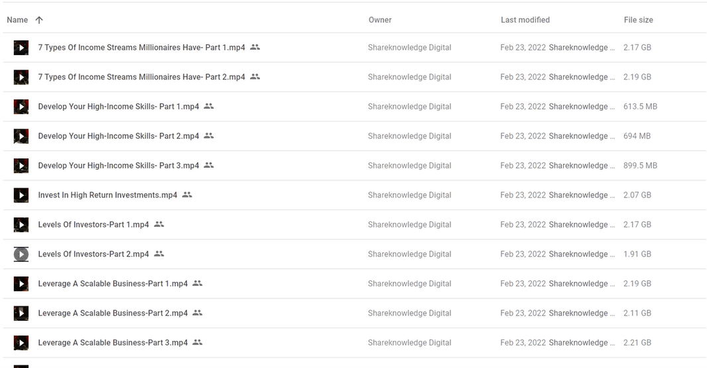Click the Last modified column header

pyautogui.click(x=525, y=20)
